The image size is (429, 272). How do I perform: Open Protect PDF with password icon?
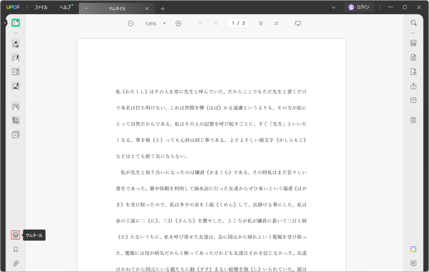click(413, 72)
